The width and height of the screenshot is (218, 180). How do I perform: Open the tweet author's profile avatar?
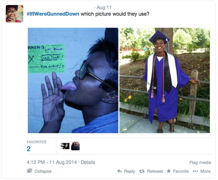[14, 14]
